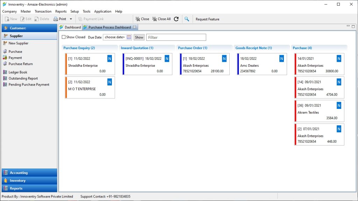Image resolution: width=358 pixels, height=201 pixels.
Task: Refresh the dashboard with the reload icon
Action: (x=176, y=19)
